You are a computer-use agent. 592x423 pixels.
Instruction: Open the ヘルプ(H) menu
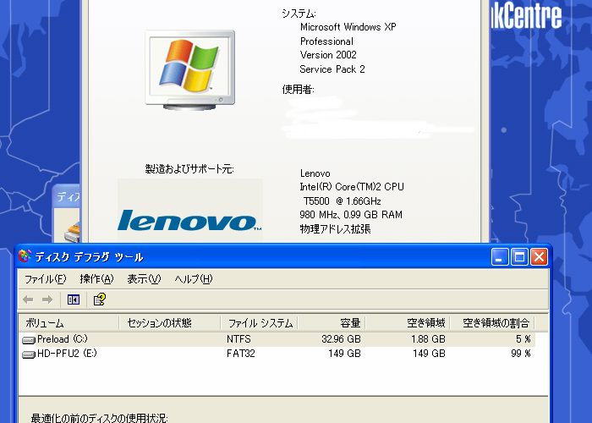point(194,279)
